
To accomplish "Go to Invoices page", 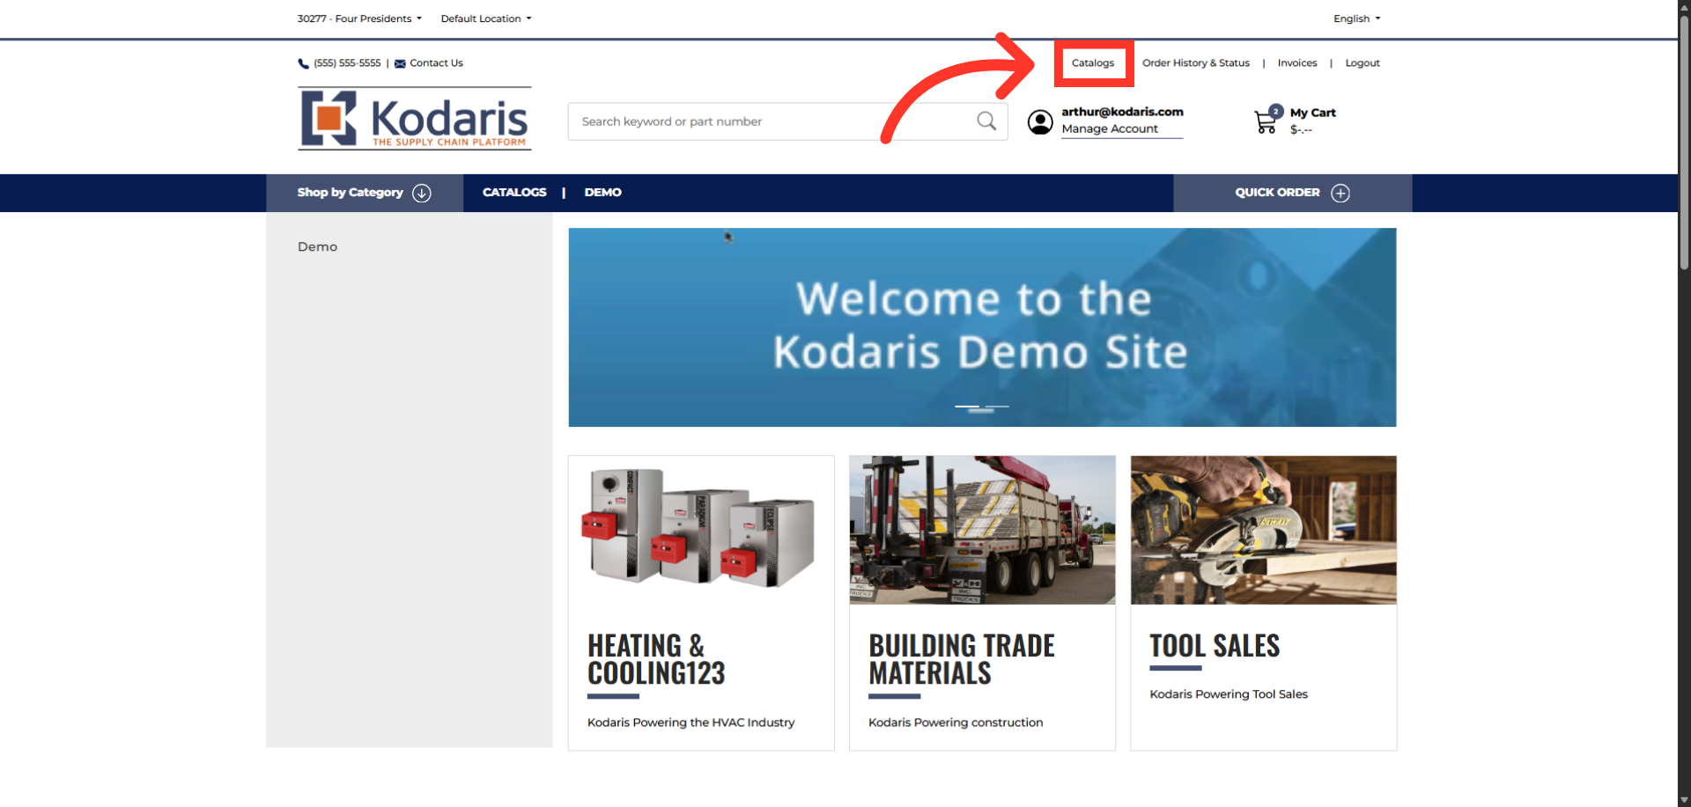I will (x=1297, y=63).
